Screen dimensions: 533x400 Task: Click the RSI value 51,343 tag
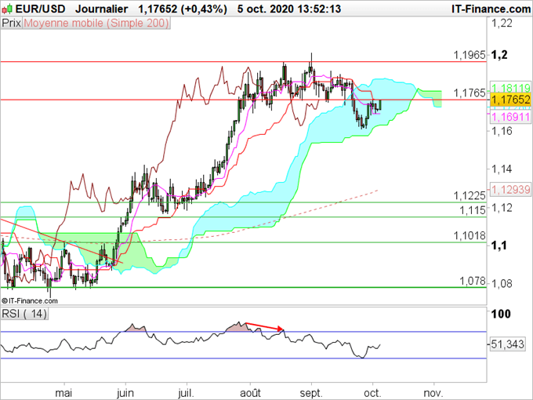pyautogui.click(x=507, y=344)
